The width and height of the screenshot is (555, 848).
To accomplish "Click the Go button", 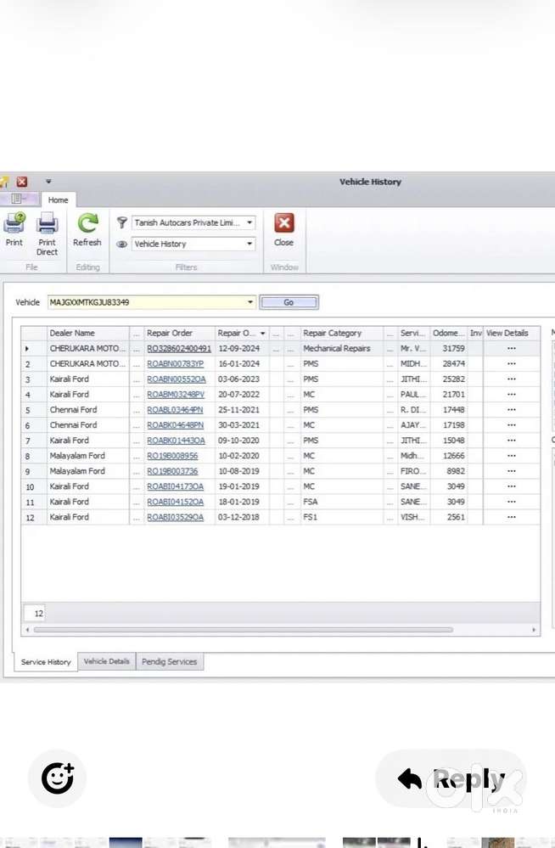I will pos(289,302).
